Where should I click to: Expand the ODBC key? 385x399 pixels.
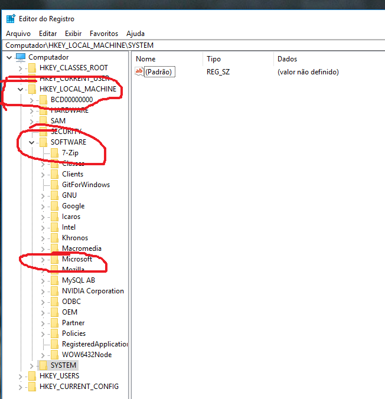pyautogui.click(x=43, y=302)
